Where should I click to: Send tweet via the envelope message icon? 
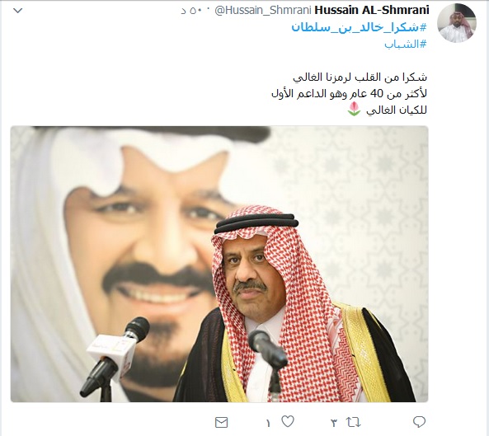[222, 423]
